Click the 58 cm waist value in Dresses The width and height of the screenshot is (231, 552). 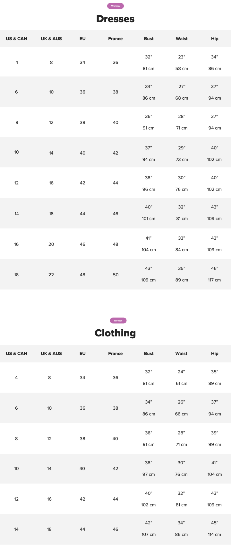tap(182, 68)
